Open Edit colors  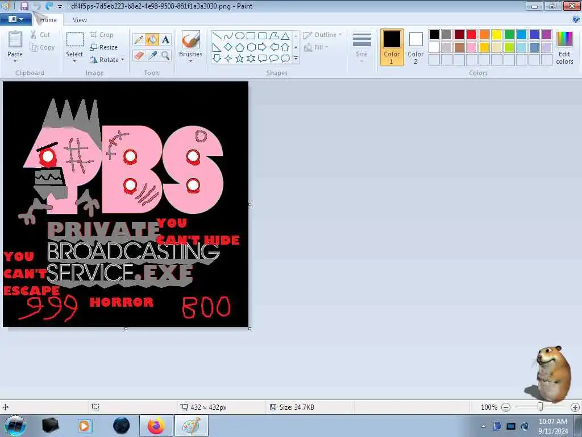(564, 48)
